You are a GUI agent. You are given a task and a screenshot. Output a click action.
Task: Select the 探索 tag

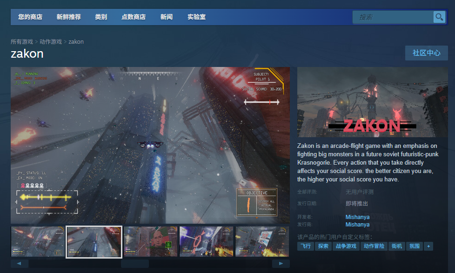click(x=323, y=246)
